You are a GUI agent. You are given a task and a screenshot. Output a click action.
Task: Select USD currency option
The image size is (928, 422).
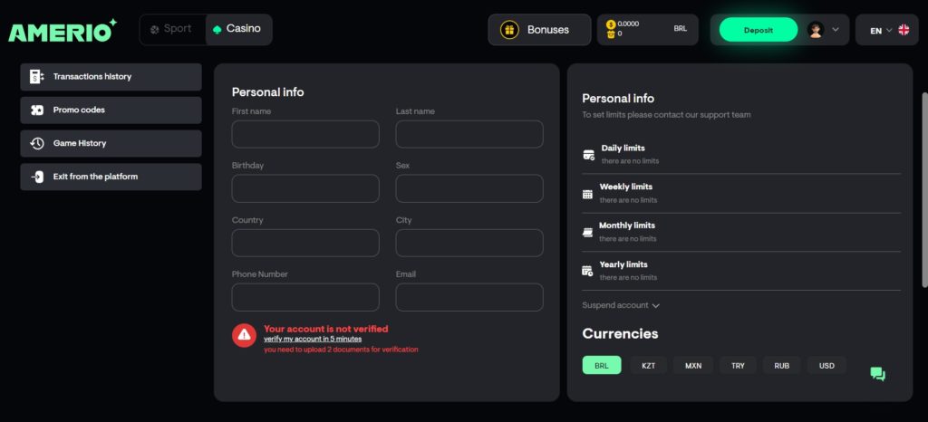point(826,365)
